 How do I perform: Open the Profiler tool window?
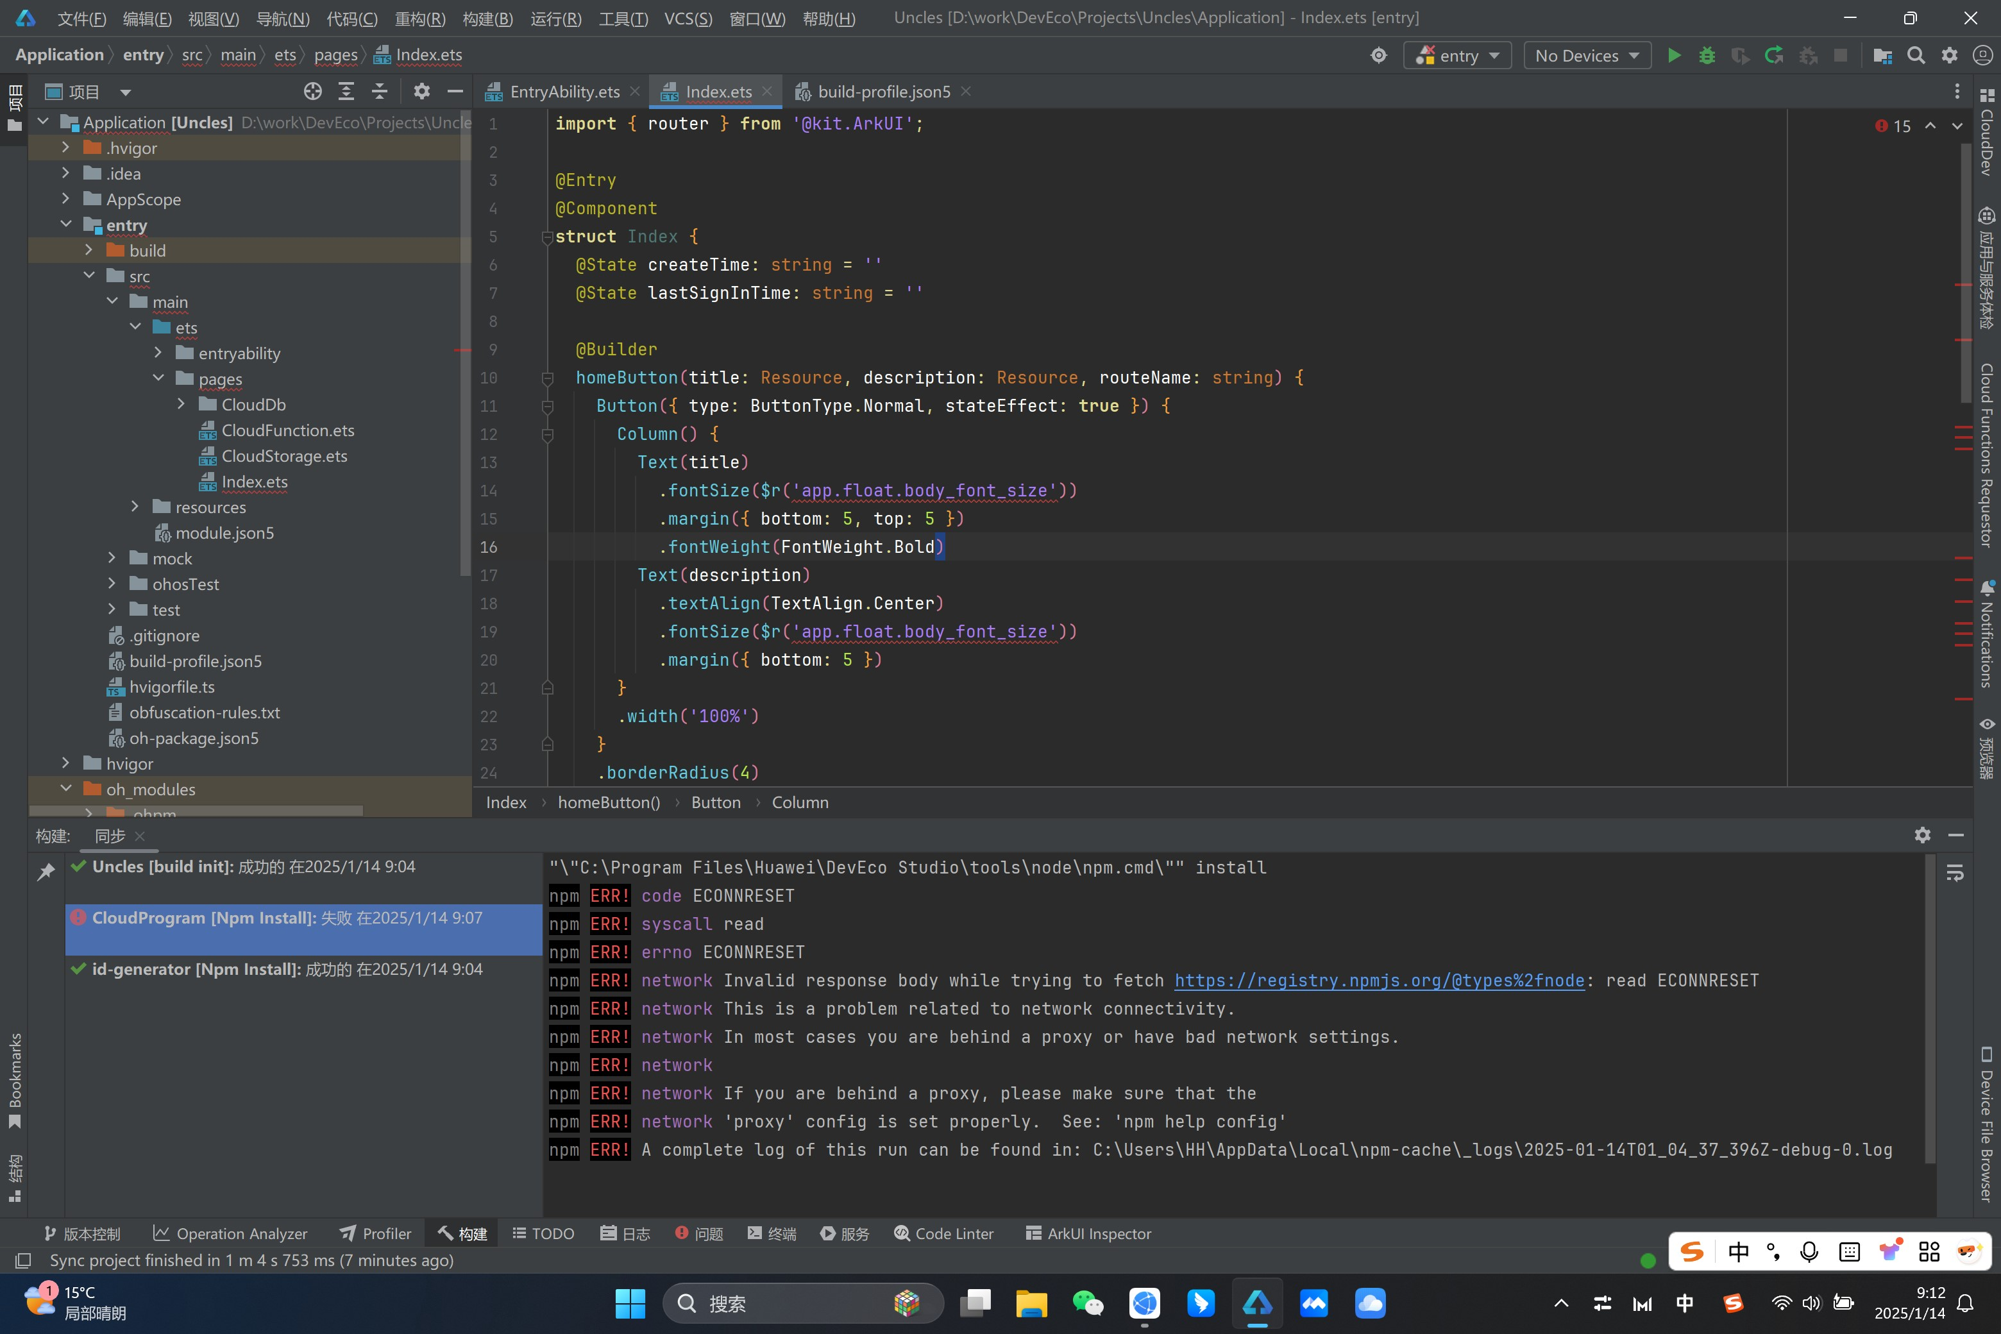pos(375,1233)
